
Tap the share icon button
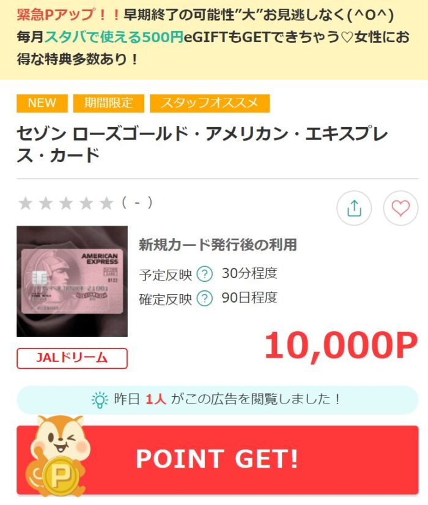354,208
